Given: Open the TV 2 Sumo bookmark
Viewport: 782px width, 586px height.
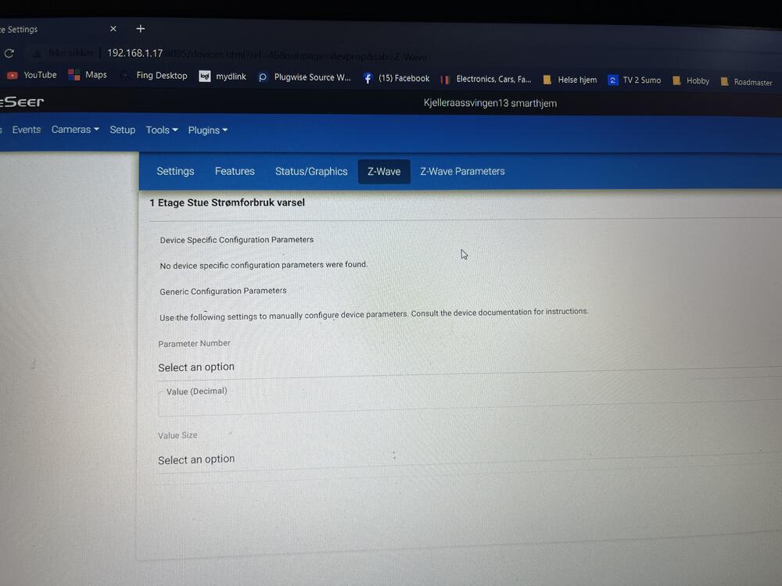Looking at the screenshot, I should click(x=634, y=80).
